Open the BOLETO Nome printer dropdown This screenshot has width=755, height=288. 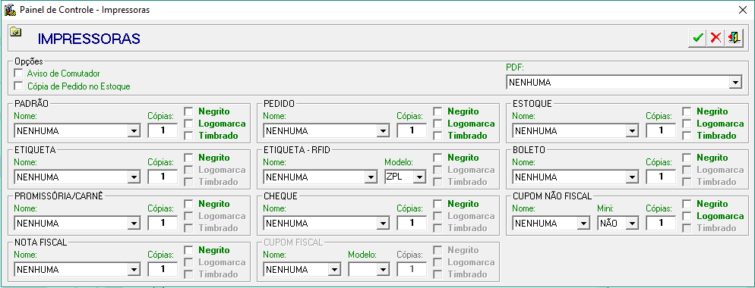(632, 177)
